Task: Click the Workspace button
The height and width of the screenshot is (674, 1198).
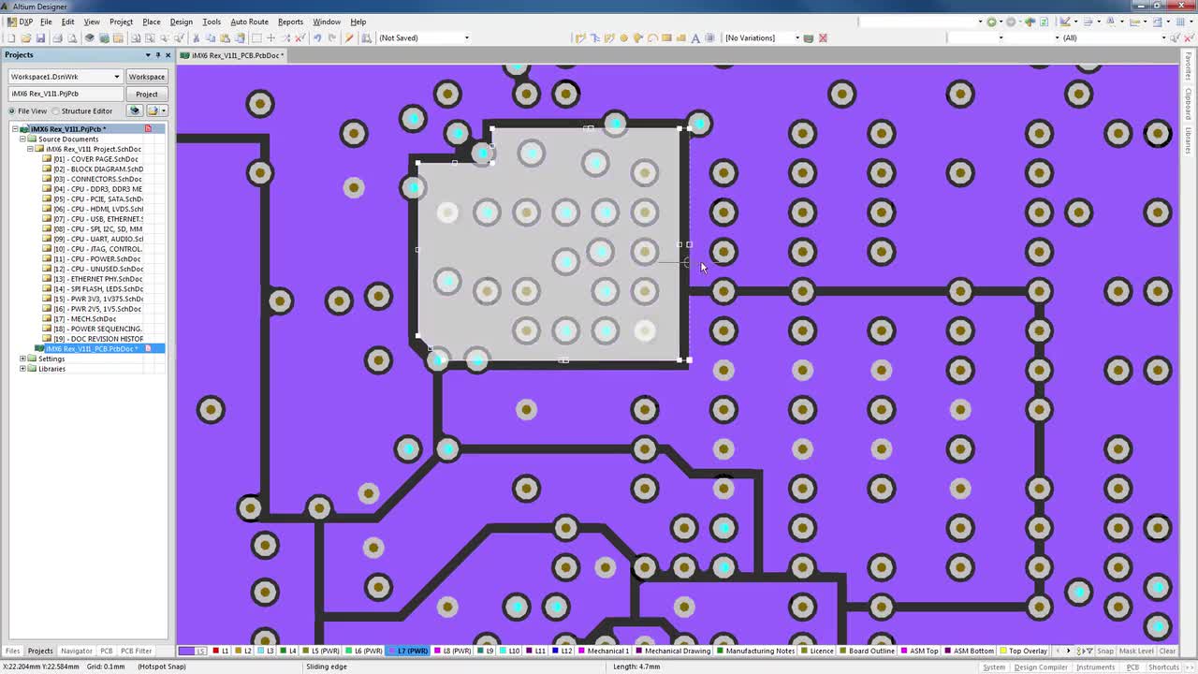Action: [146, 76]
